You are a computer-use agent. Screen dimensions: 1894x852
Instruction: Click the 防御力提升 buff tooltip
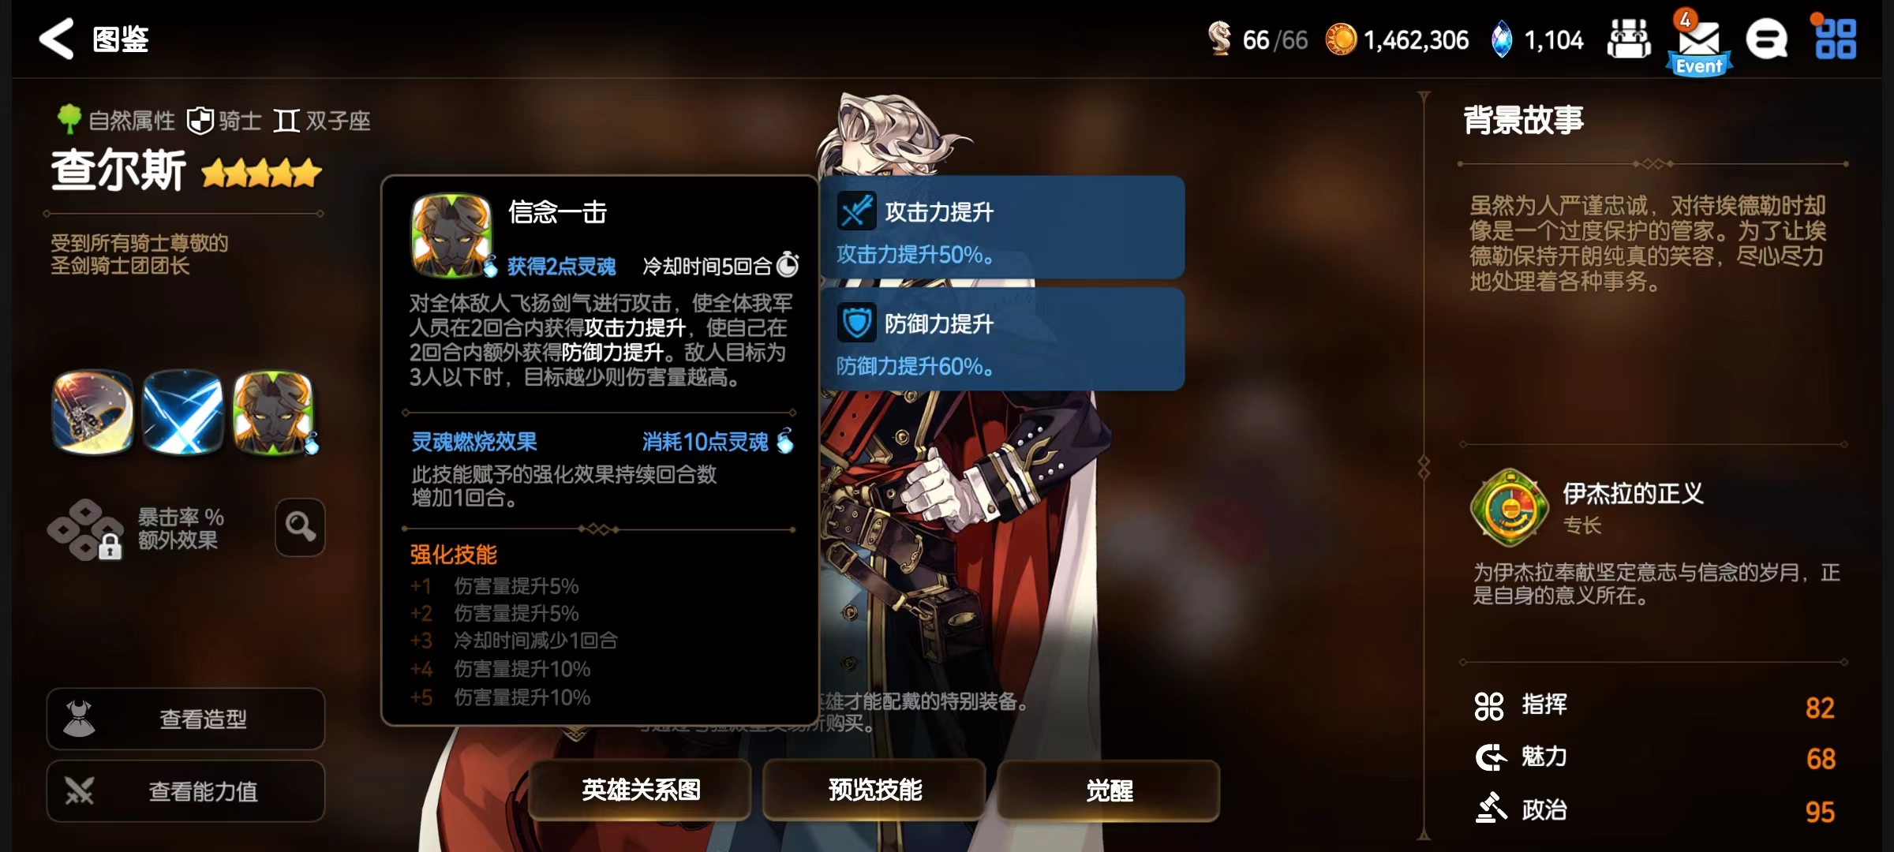click(1002, 338)
